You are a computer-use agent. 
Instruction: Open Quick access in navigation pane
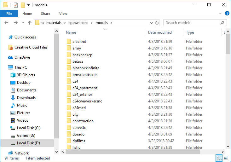coord(25,37)
